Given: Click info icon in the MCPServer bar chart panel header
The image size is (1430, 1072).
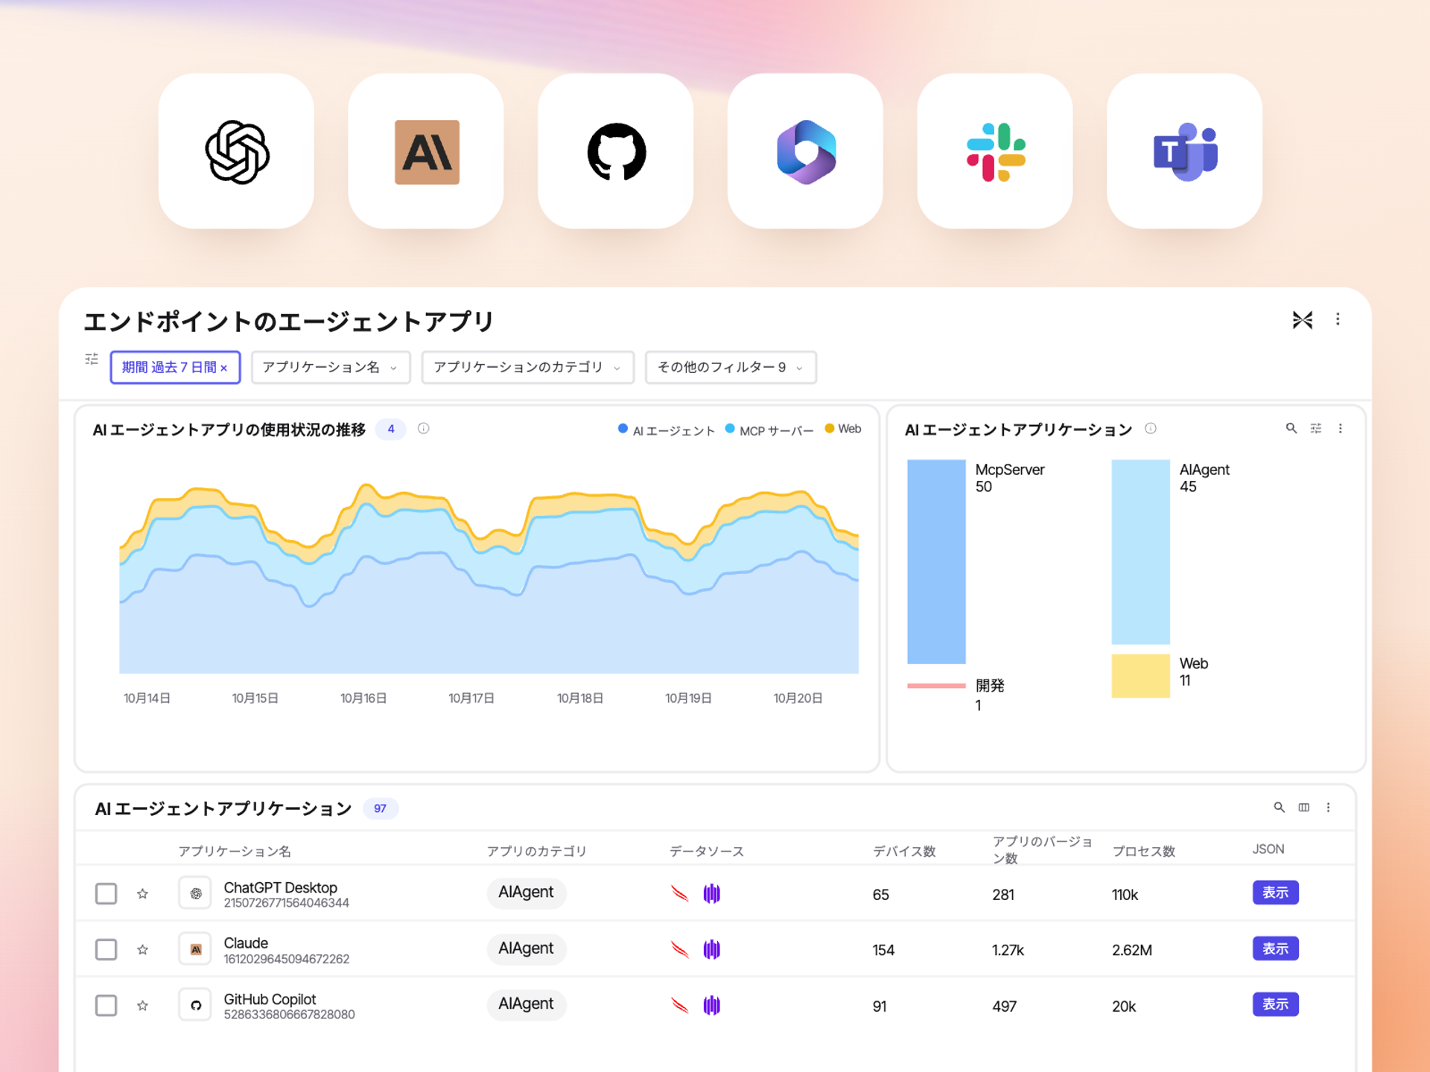Looking at the screenshot, I should point(1151,429).
